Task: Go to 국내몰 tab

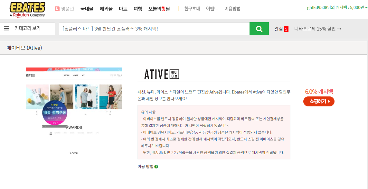Action: coord(87,9)
